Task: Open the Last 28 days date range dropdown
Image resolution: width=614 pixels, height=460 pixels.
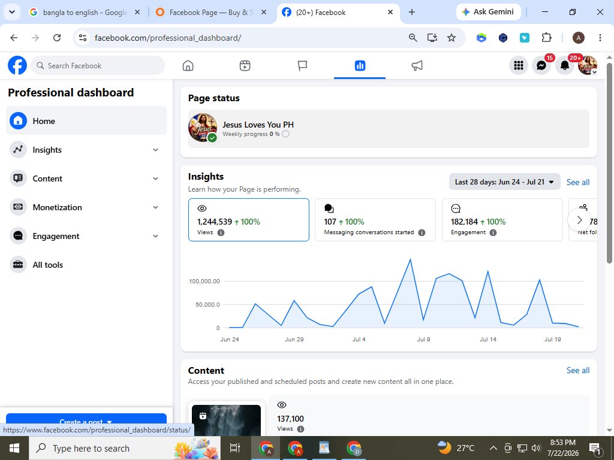Action: pyautogui.click(x=504, y=182)
